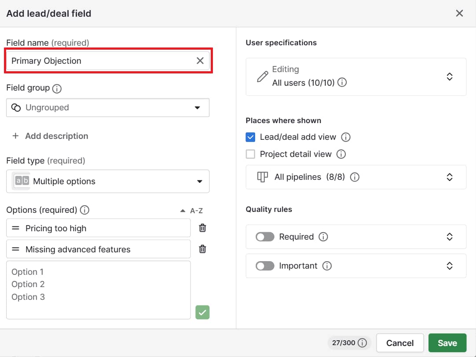
Task: Click the Field name input showing 'Primary Objection'
Action: [x=101, y=61]
